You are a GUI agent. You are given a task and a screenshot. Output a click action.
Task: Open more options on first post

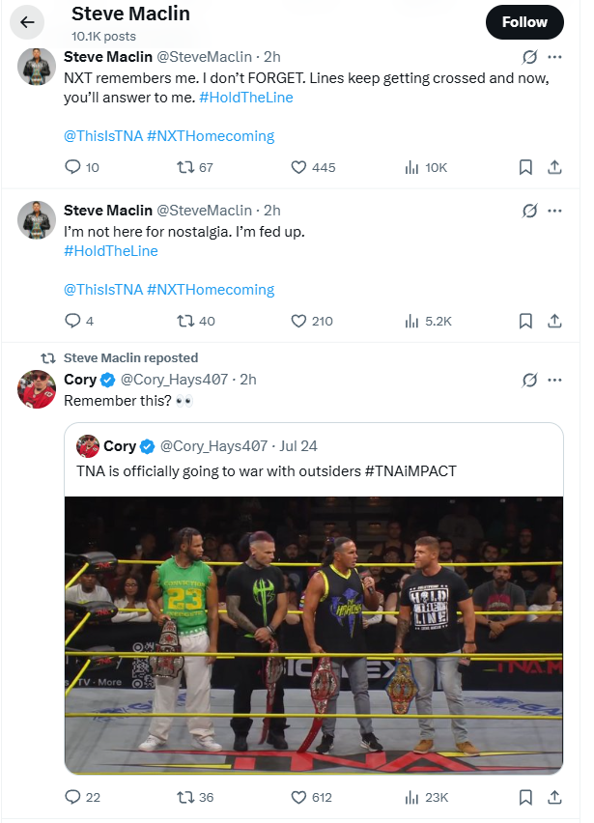(555, 57)
